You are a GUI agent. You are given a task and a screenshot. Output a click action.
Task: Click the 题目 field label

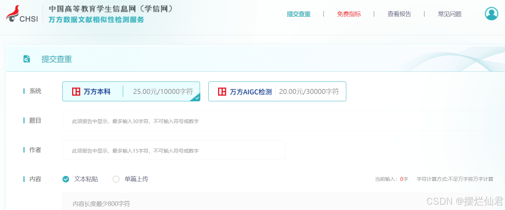click(35, 120)
